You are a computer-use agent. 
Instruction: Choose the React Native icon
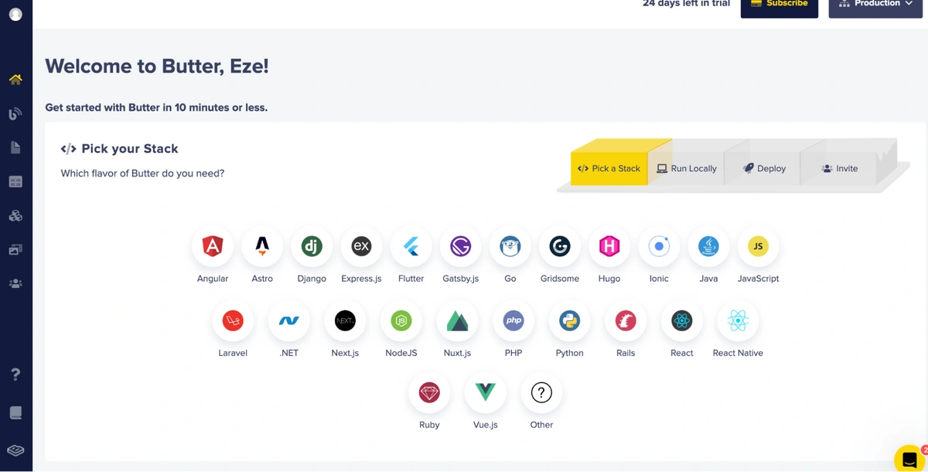tap(738, 321)
